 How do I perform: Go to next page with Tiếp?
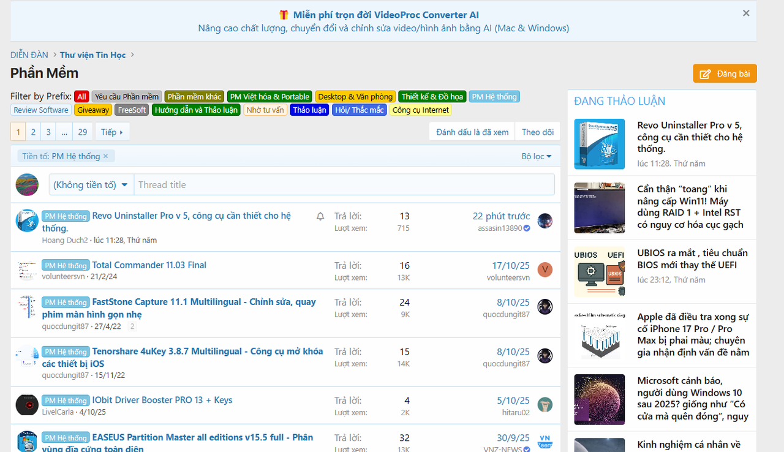[112, 132]
